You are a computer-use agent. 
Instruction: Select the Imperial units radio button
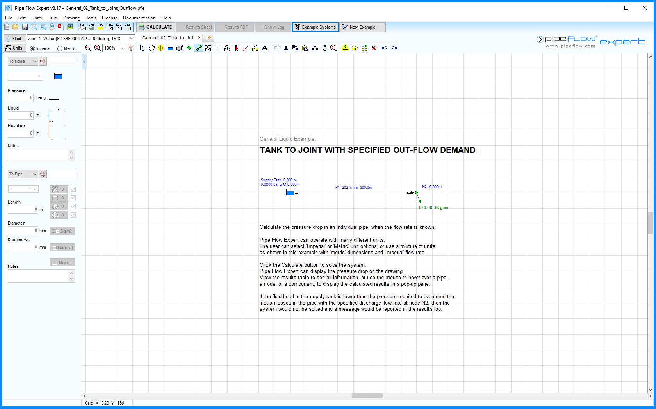pyautogui.click(x=33, y=49)
